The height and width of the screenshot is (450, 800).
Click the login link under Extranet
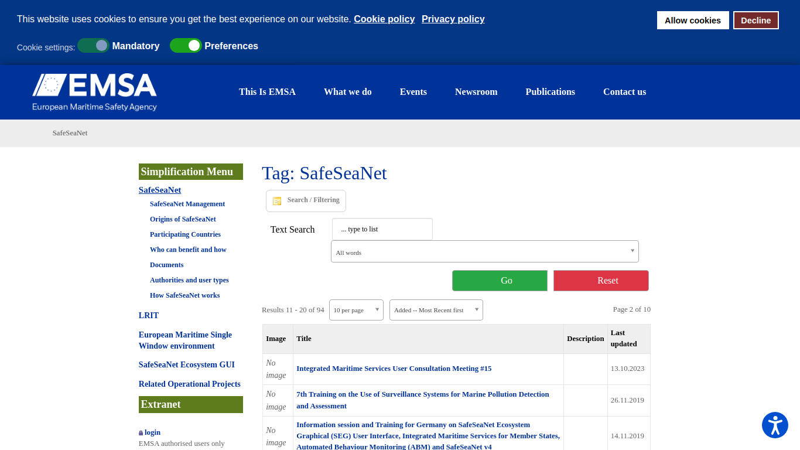[x=152, y=432]
